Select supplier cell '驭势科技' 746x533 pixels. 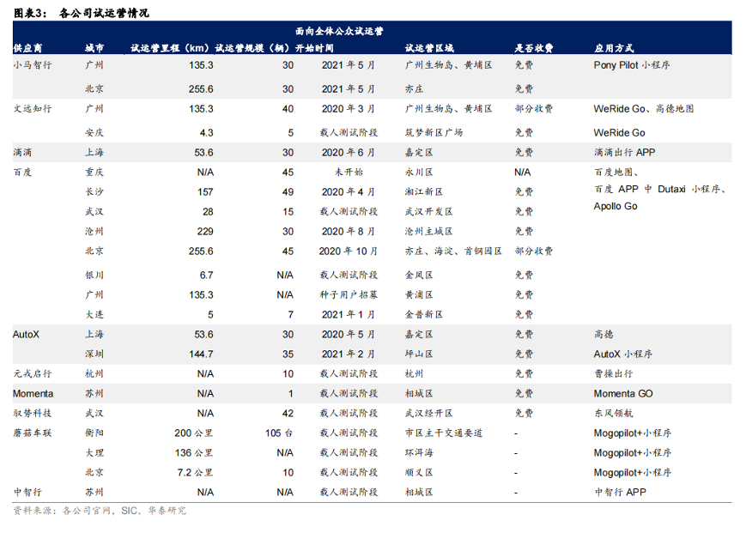pos(33,414)
